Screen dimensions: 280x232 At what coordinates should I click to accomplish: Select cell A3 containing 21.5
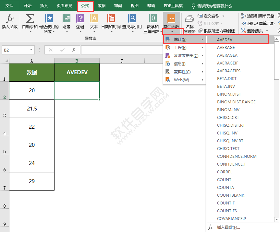pos(32,109)
